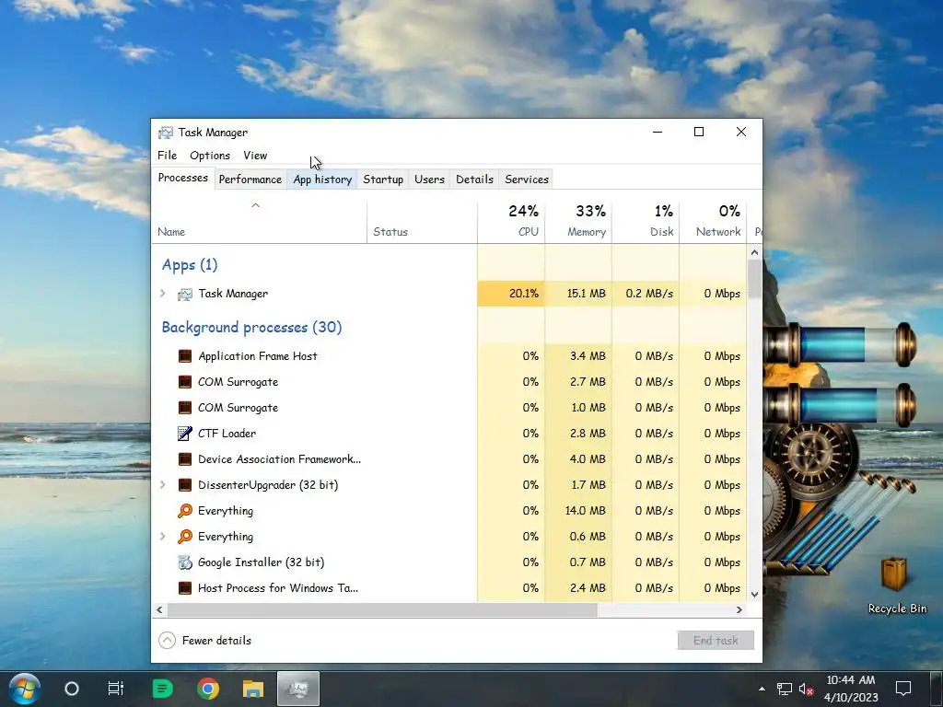The width and height of the screenshot is (943, 707).
Task: Open the network icon in system tray
Action: coord(785,689)
